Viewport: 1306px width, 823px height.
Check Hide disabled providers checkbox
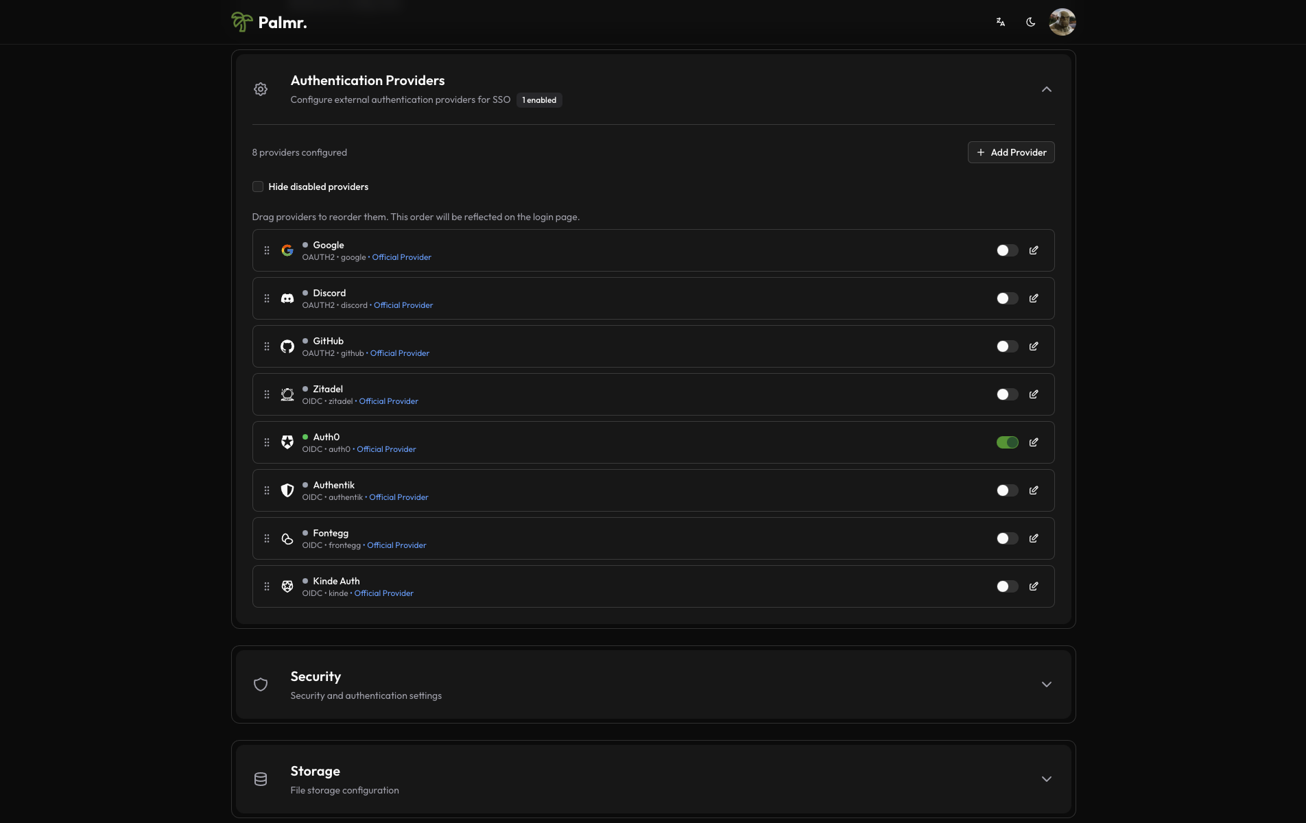[x=258, y=187]
